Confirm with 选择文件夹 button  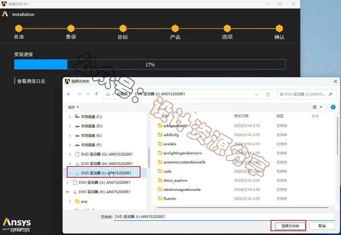tap(290, 226)
